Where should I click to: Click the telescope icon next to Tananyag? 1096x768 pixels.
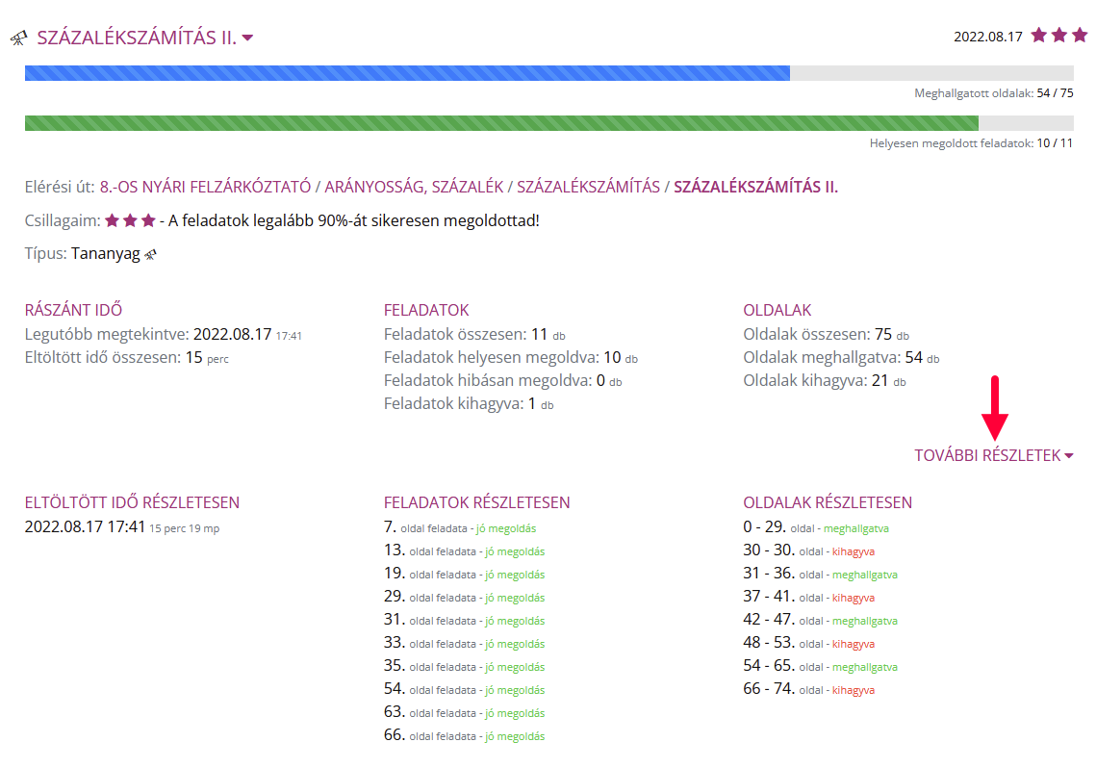[x=150, y=254]
